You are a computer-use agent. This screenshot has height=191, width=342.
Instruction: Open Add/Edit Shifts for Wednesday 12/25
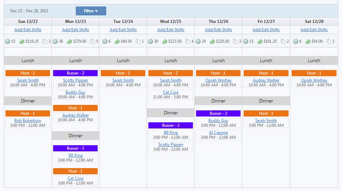click(x=171, y=30)
